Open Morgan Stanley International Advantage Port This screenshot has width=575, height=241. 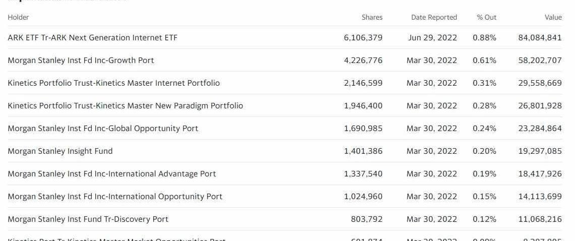tap(111, 174)
